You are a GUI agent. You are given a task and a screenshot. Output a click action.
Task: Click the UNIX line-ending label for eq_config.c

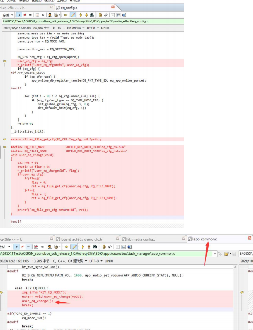(105, 28)
